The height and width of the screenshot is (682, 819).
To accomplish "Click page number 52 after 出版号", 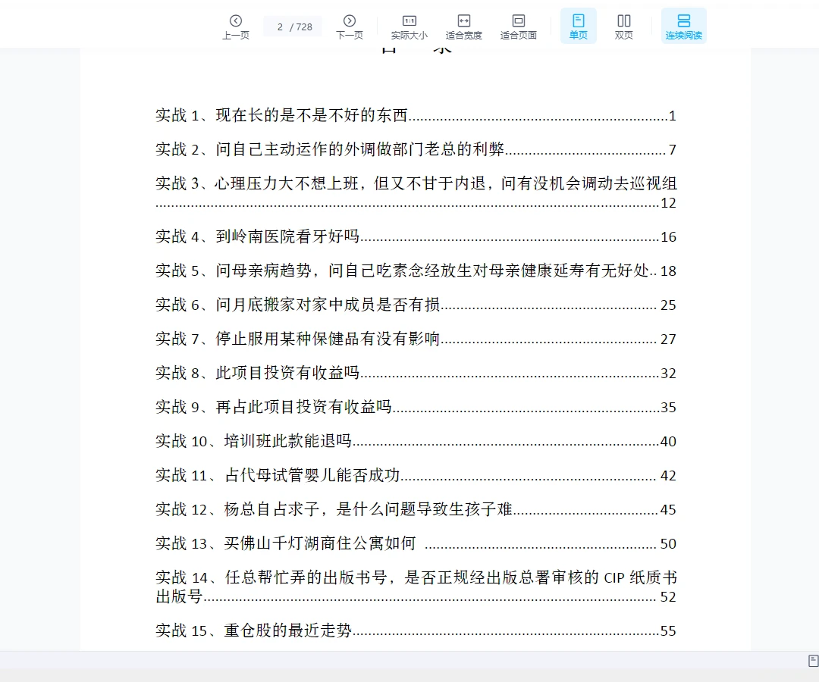I will [x=668, y=597].
